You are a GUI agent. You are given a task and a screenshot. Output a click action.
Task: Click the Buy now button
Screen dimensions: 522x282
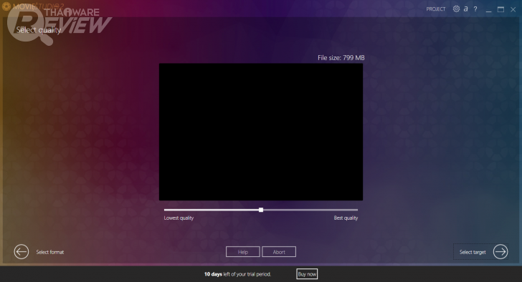(x=307, y=274)
